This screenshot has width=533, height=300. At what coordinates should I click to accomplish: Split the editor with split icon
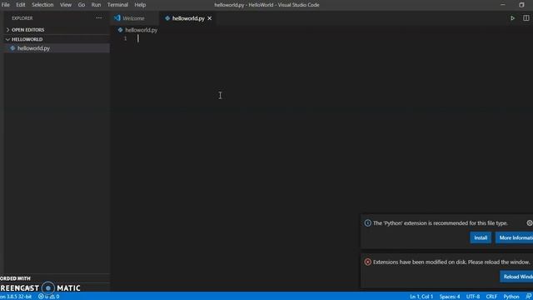(526, 18)
